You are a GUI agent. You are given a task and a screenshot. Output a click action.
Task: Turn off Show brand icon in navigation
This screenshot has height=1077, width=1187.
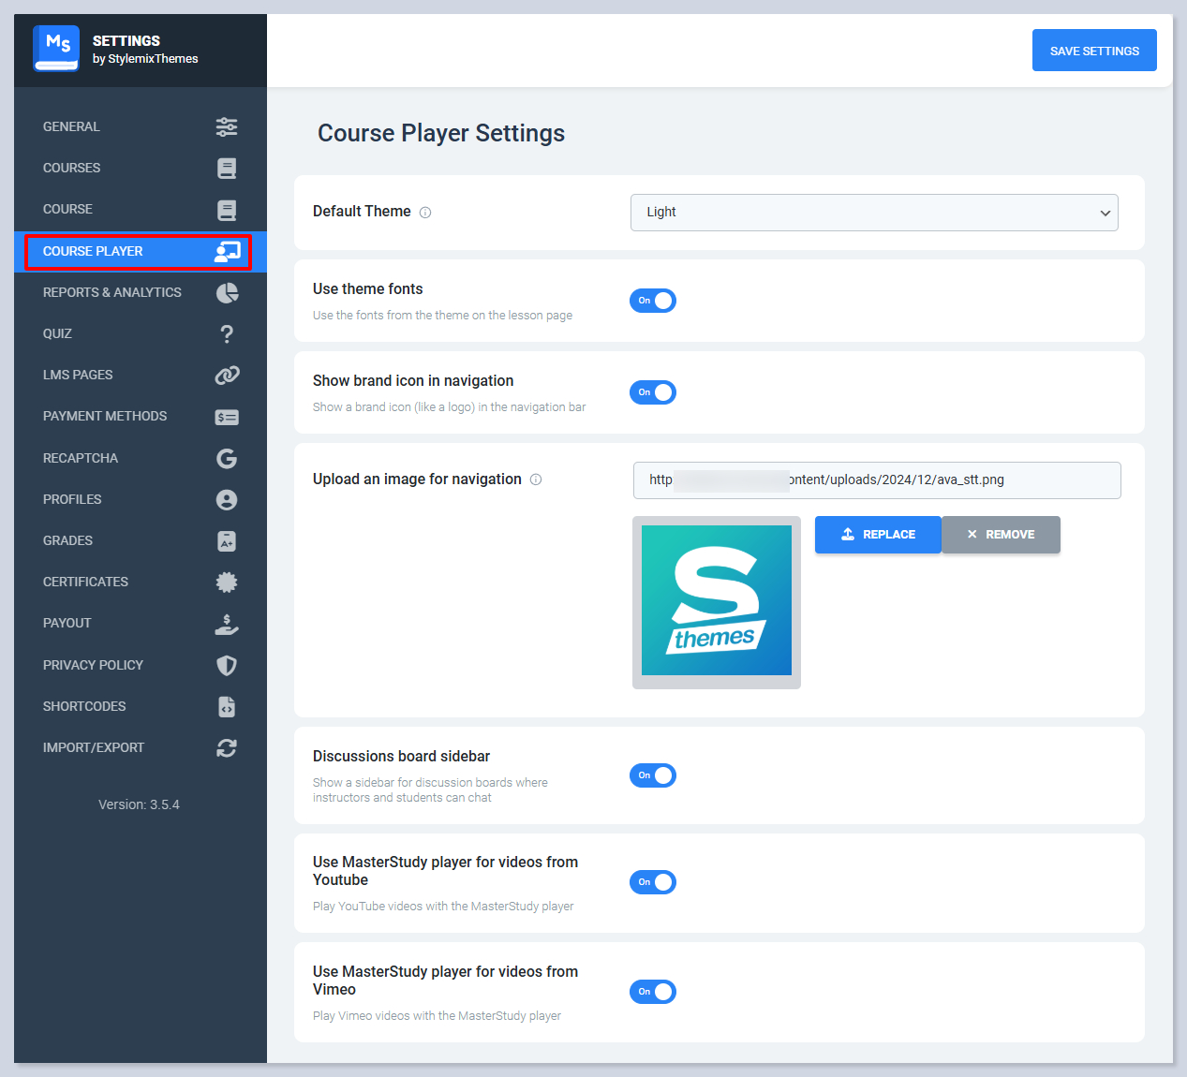coord(653,392)
